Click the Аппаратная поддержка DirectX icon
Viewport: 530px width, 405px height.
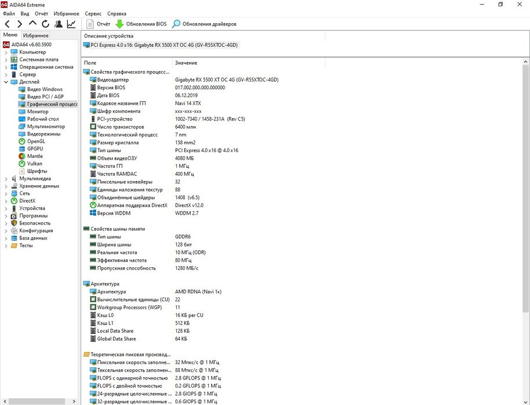[93, 205]
